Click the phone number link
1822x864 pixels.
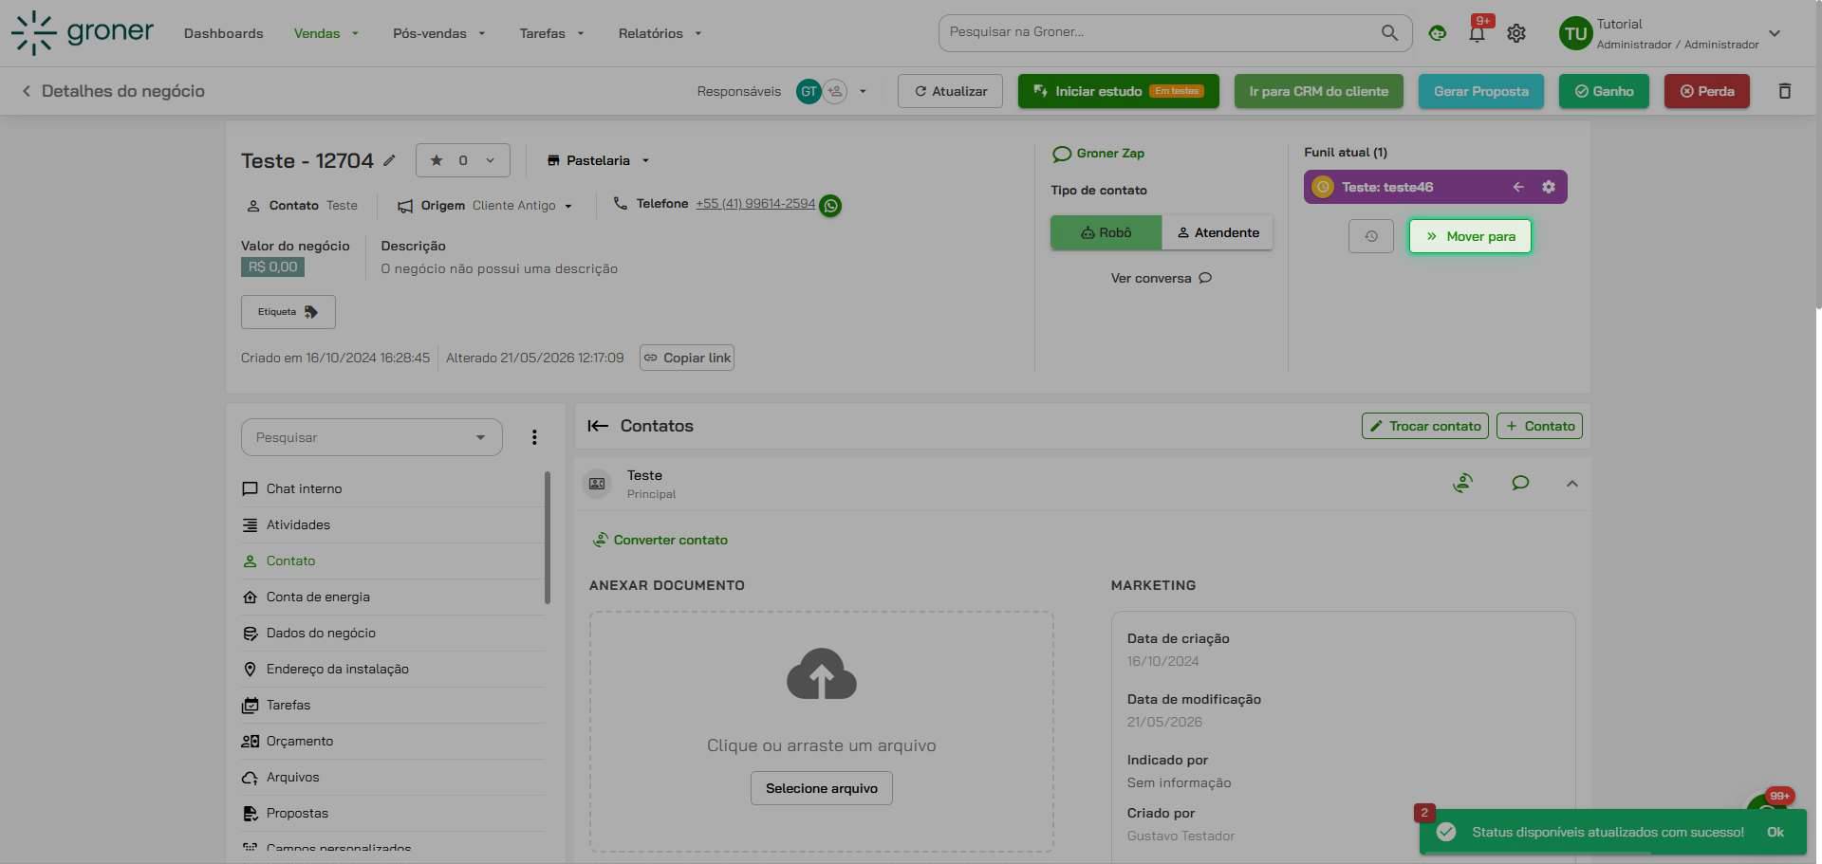click(x=755, y=204)
